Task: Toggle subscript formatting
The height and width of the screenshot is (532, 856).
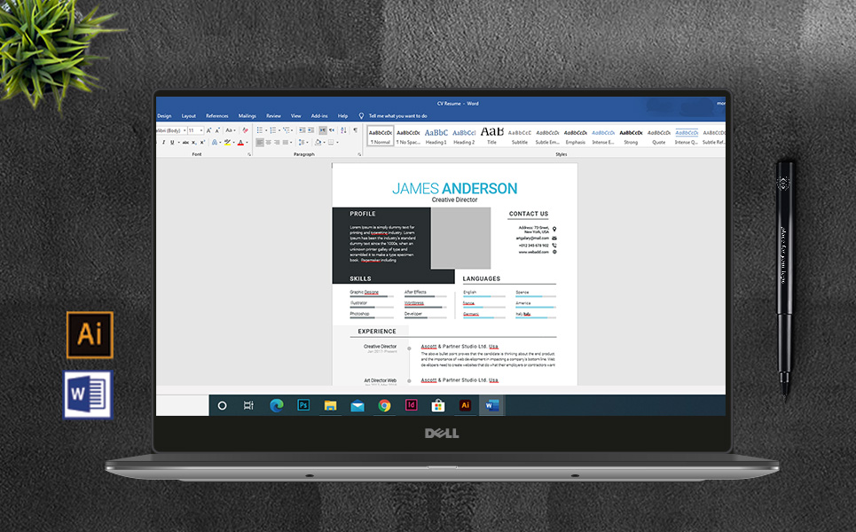Action: pos(193,143)
